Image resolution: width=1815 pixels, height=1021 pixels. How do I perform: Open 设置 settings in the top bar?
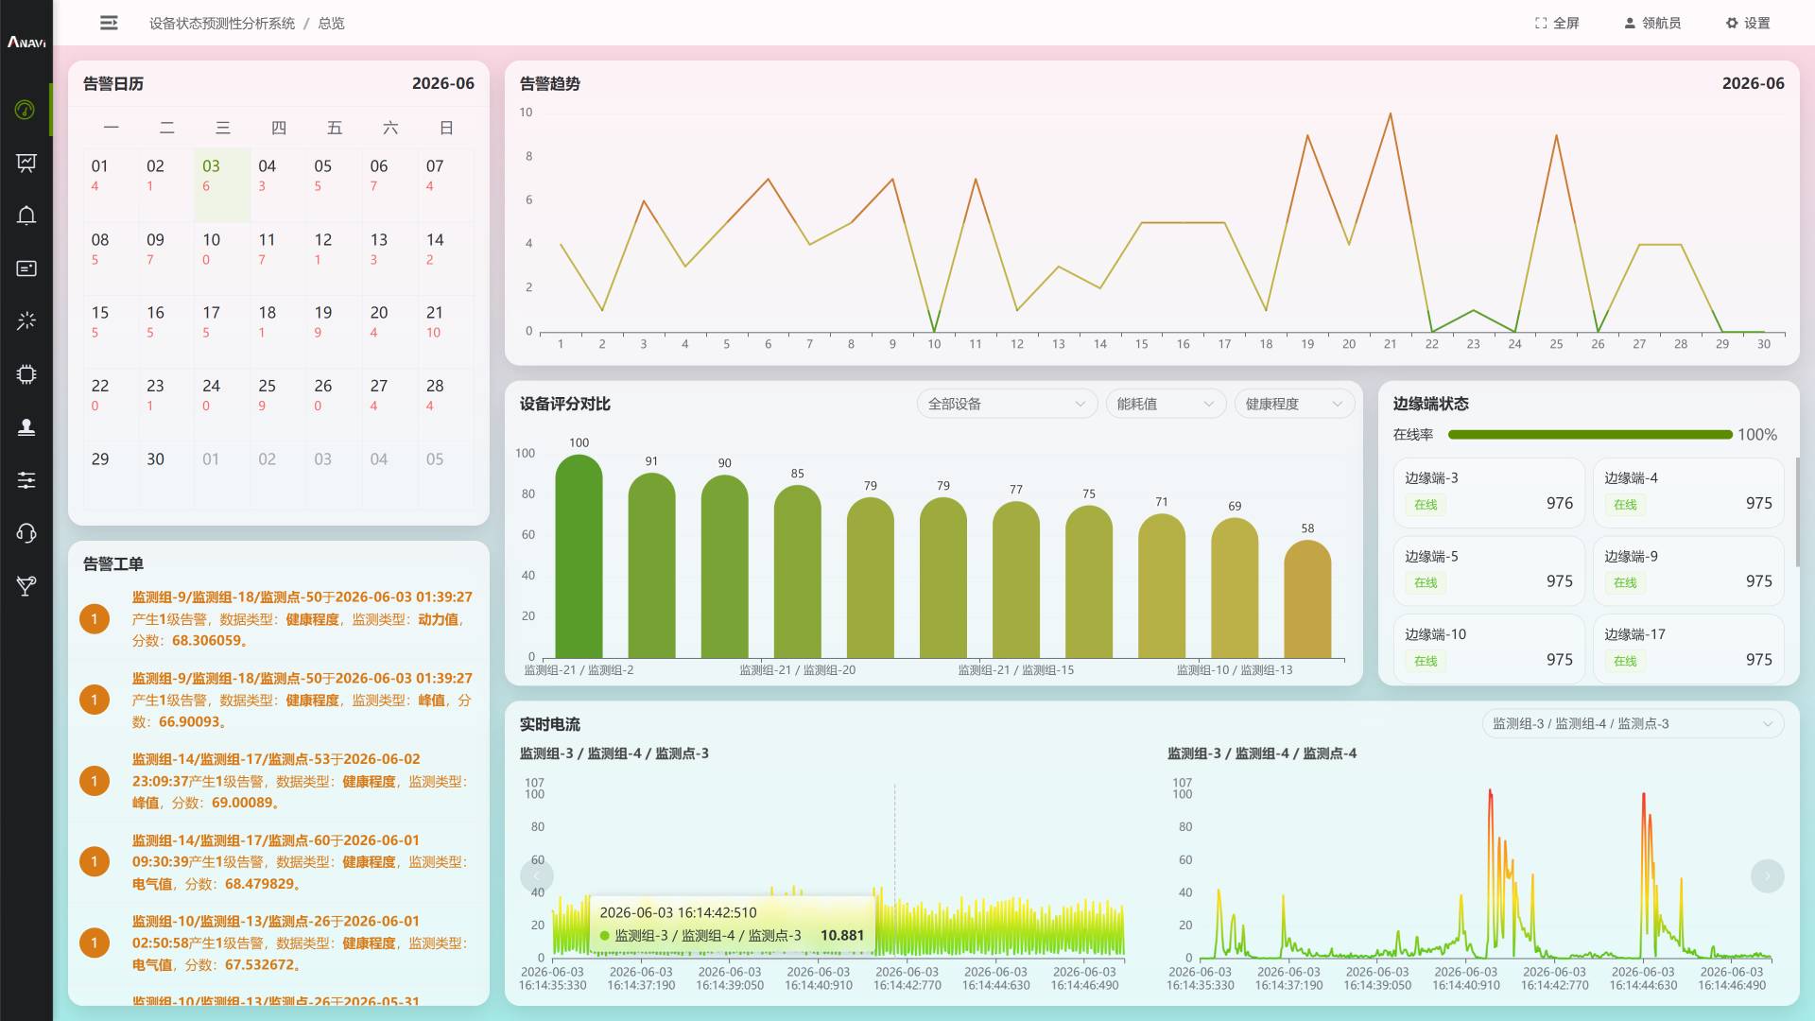[1748, 23]
